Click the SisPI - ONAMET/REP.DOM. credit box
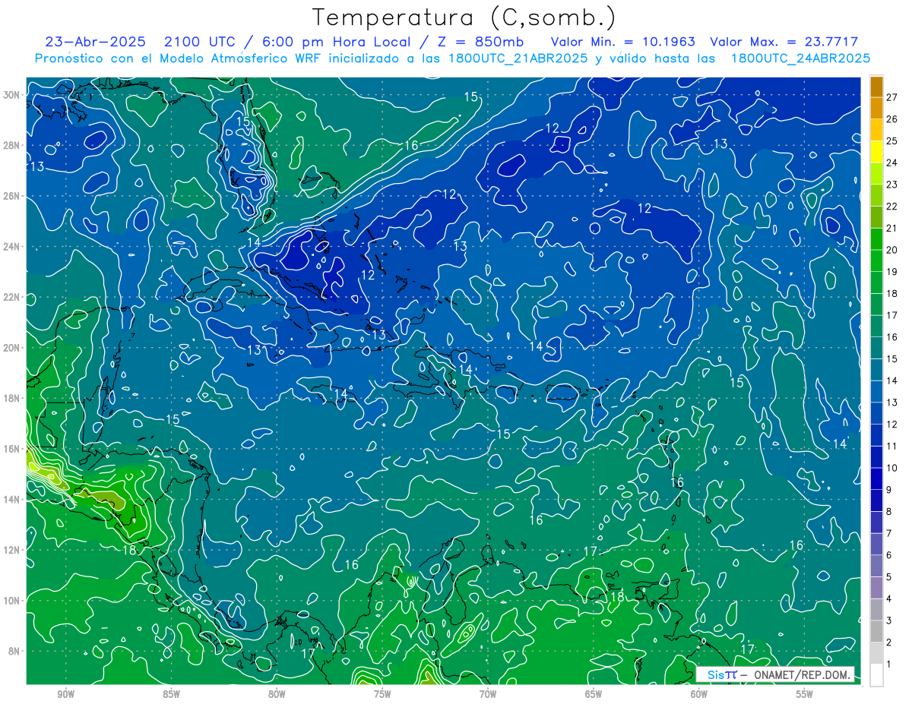912x704 pixels. 777,674
